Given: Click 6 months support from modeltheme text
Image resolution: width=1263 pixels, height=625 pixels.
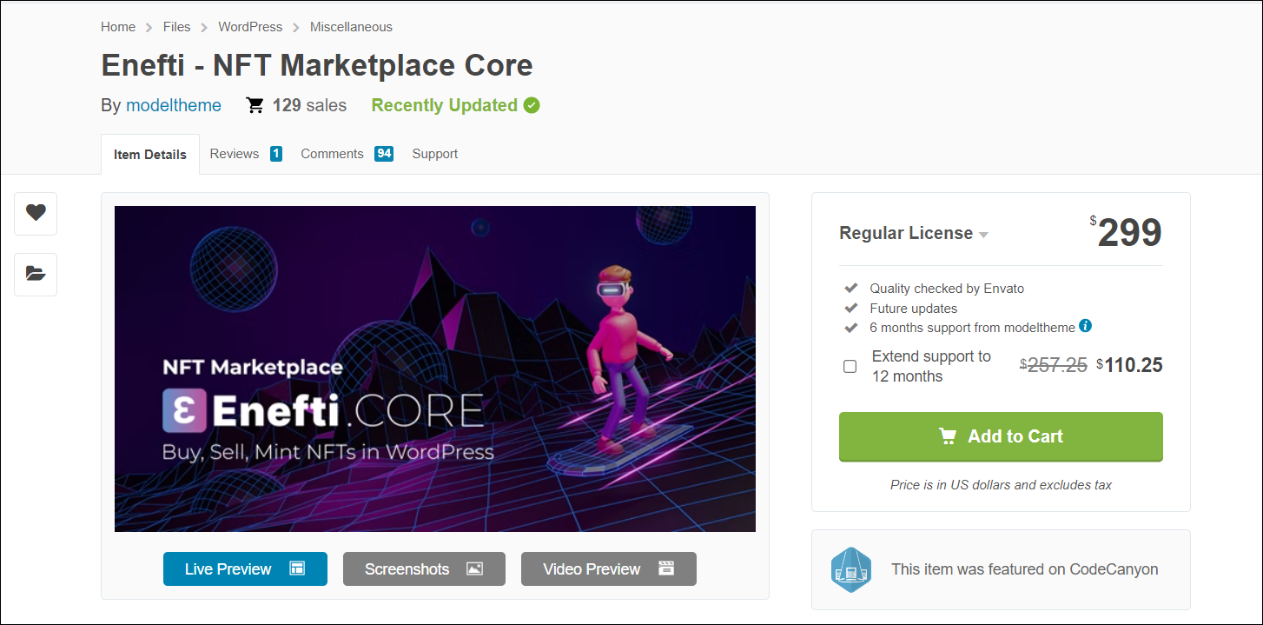Looking at the screenshot, I should [972, 328].
